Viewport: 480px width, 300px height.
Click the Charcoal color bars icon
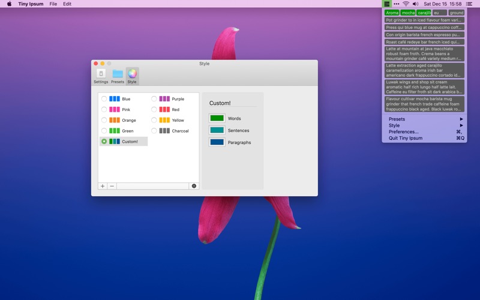pos(164,131)
